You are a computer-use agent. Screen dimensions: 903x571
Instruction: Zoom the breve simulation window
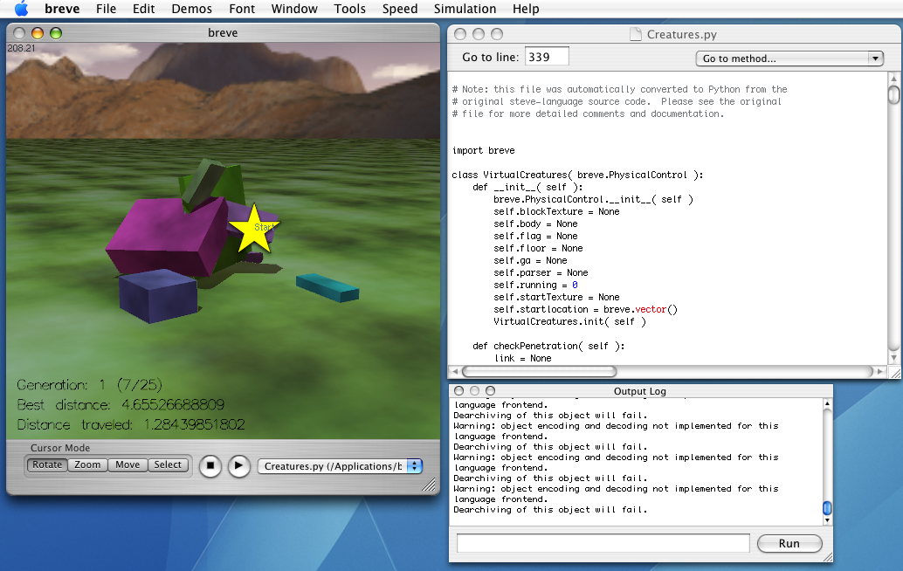tap(56, 33)
